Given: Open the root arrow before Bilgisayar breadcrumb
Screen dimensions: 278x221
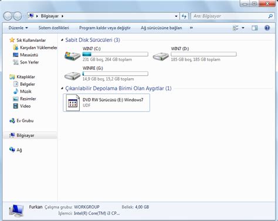Looking at the screenshot, I should tap(37, 16).
